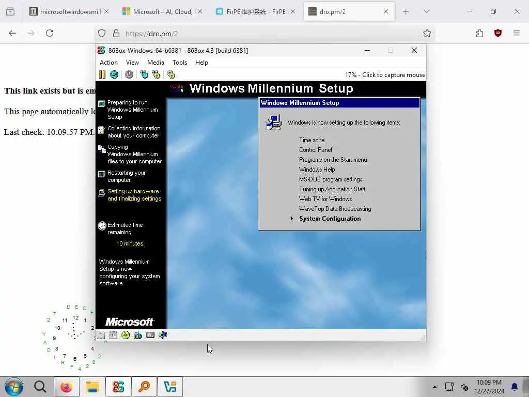Image resolution: width=529 pixels, height=397 pixels.
Task: Open the 86Box Action menu
Action: pos(108,63)
